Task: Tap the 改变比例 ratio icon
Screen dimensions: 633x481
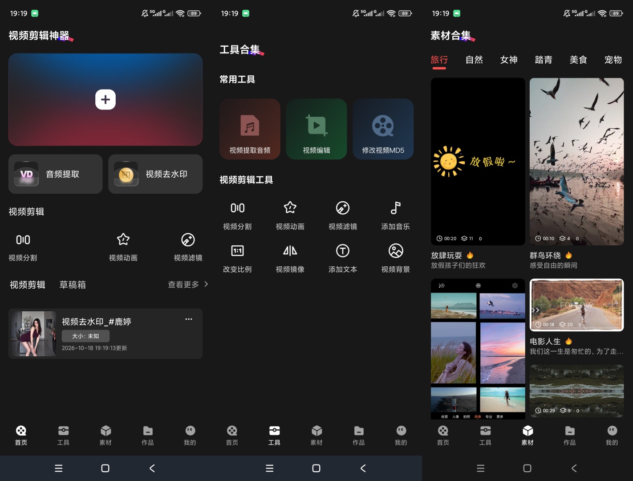Action: pyautogui.click(x=237, y=251)
